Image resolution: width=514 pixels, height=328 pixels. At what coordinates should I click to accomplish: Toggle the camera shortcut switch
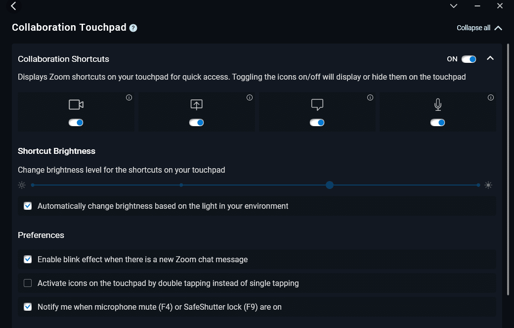[76, 122]
